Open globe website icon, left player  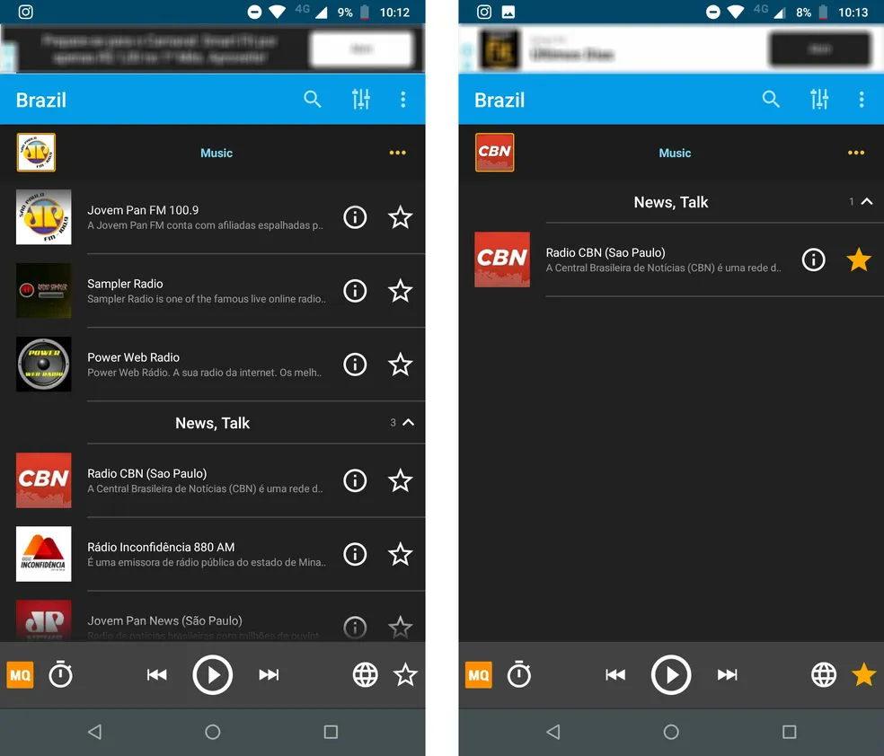pos(366,675)
